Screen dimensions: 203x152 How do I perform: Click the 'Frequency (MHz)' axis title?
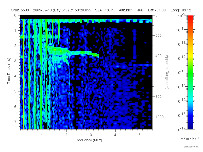(88, 140)
